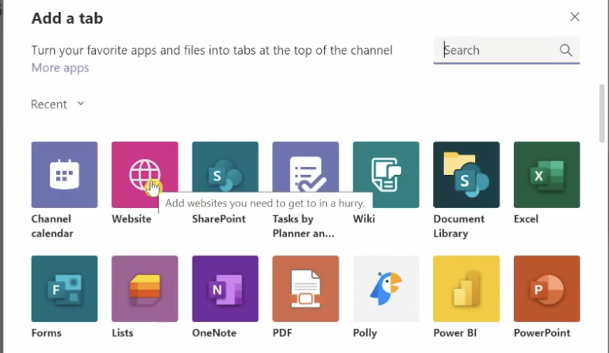609x353 pixels.
Task: Click the "Excel" label text
Action: (x=527, y=219)
